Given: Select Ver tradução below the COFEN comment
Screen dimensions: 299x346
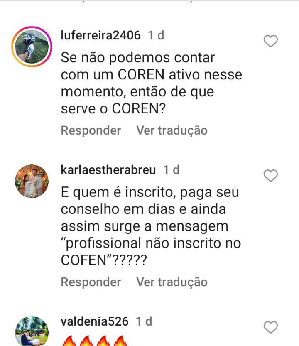Looking at the screenshot, I should coord(172,282).
